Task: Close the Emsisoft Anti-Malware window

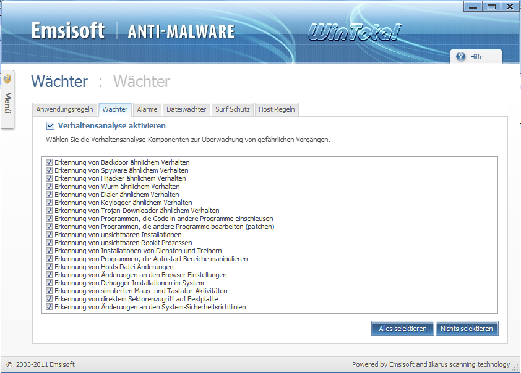Action: [x=510, y=7]
